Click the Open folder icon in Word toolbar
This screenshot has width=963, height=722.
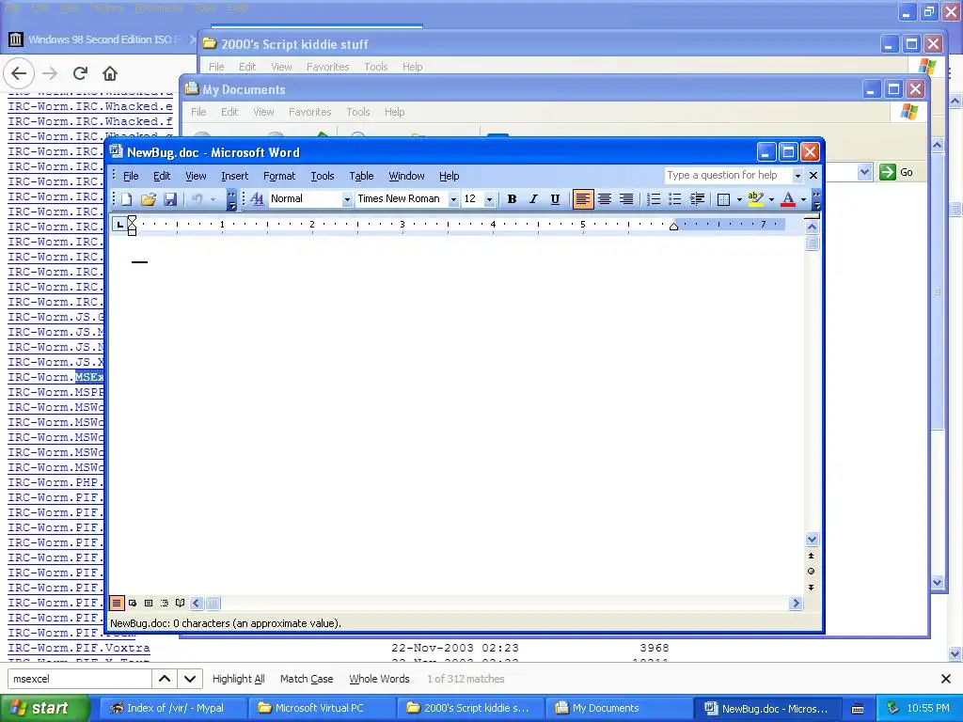point(148,199)
